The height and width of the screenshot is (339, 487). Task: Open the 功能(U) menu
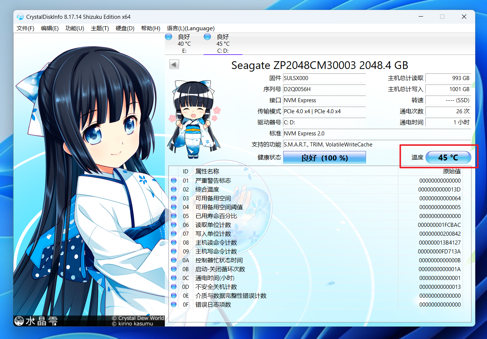[x=75, y=28]
